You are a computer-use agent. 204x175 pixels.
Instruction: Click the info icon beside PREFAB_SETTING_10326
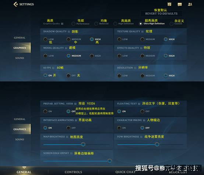coord(75,104)
